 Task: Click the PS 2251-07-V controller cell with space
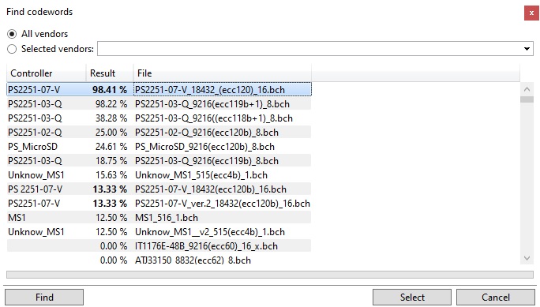point(35,189)
